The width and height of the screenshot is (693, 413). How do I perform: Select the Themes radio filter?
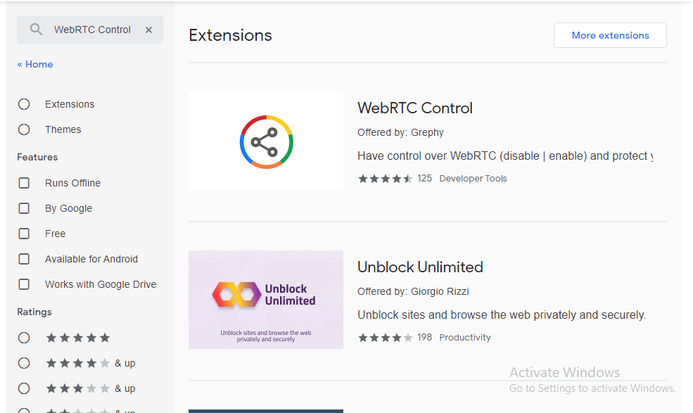pos(24,129)
